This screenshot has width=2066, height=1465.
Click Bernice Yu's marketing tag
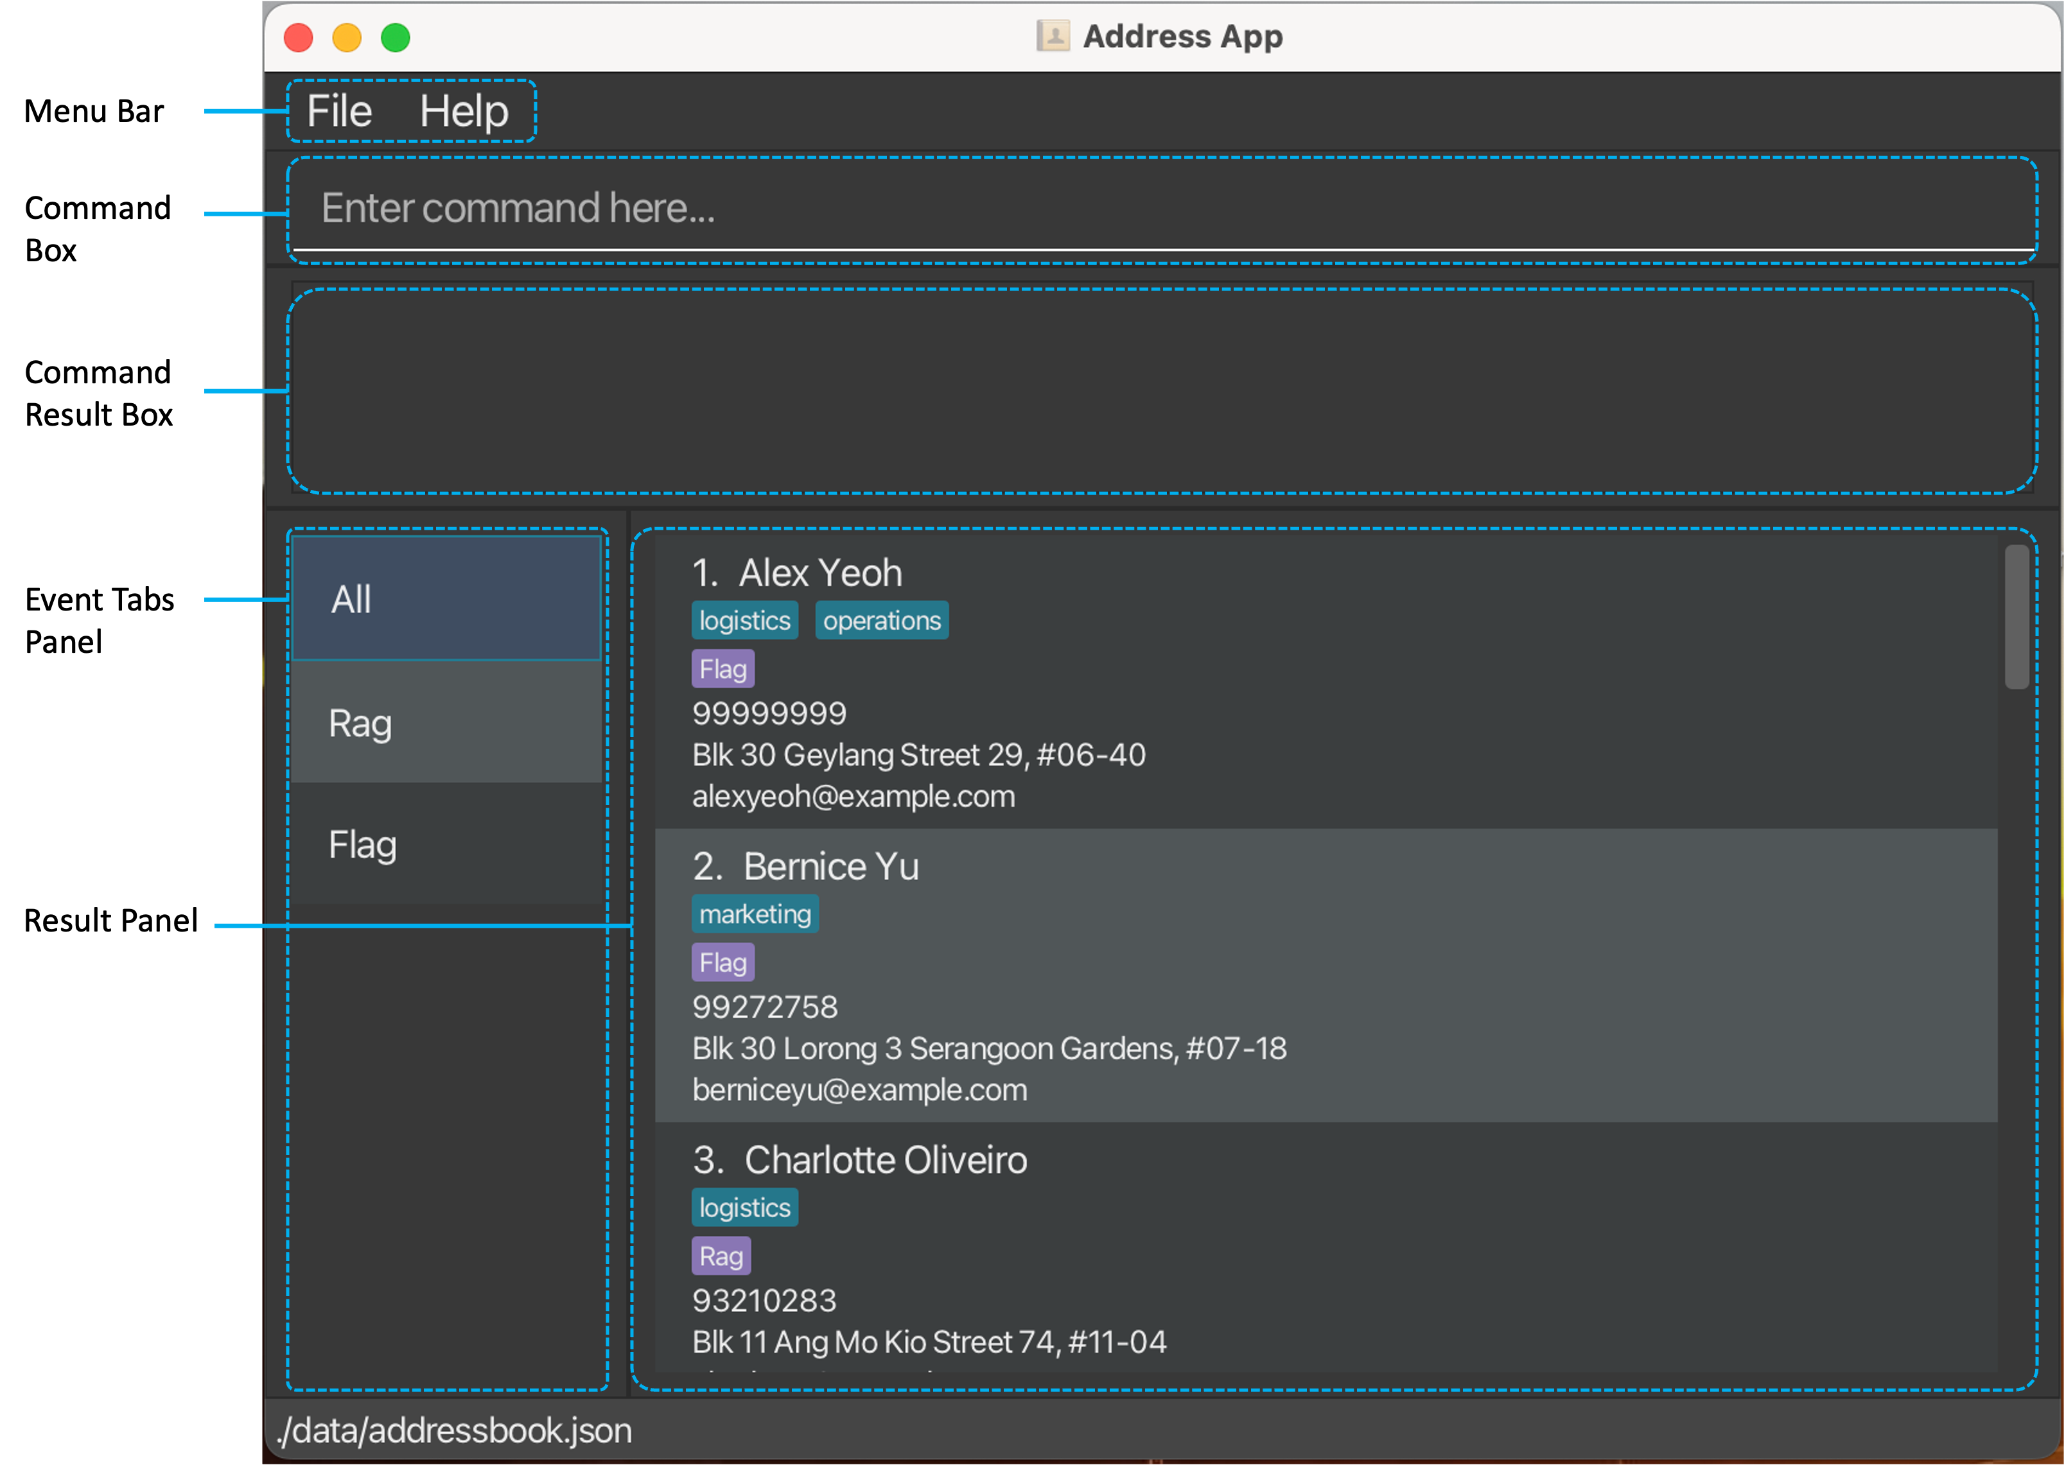[755, 914]
